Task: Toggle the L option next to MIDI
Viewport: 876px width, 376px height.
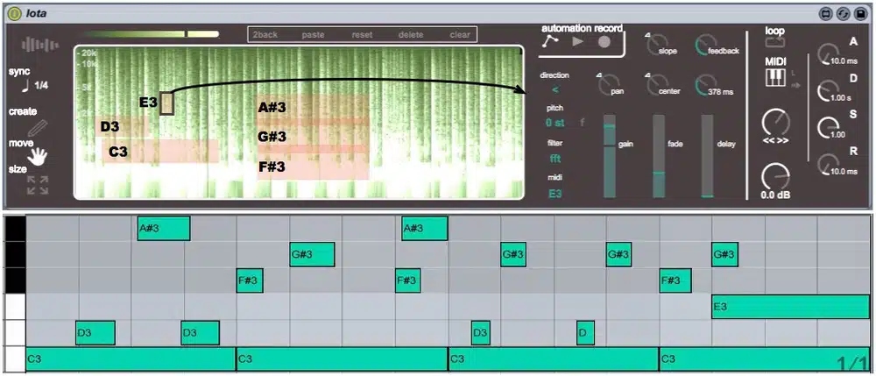Action: 795,74
